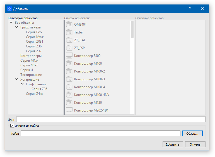Viewport: 215px width, 157px height.
Task: Click the ZT_CAL module icon
Action: click(69, 40)
